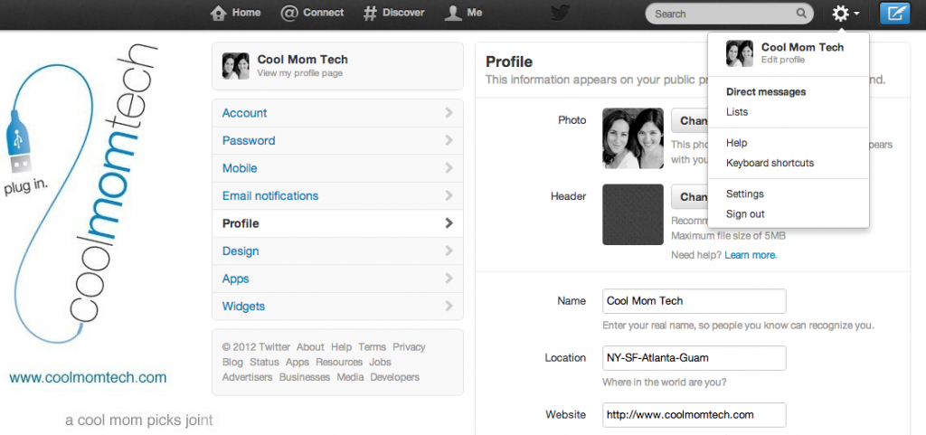
Task: Open Keyboard shortcuts from dropdown
Action: click(770, 163)
